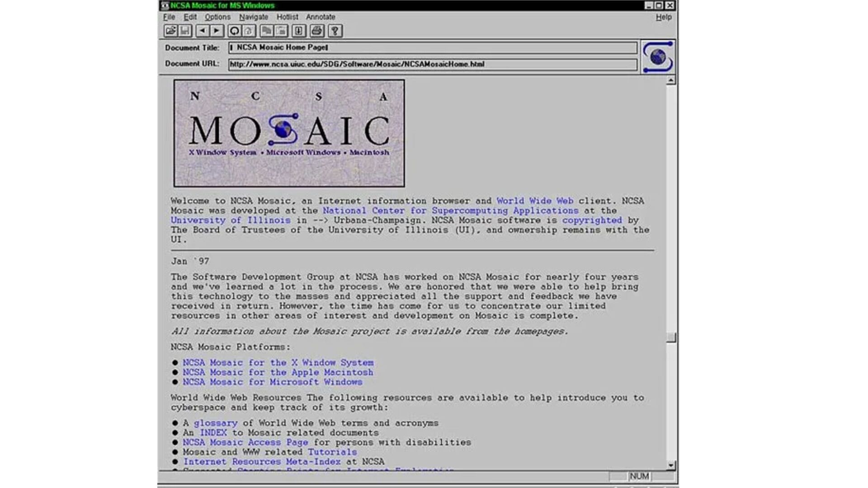Click the glossary hyperlink

(215, 423)
